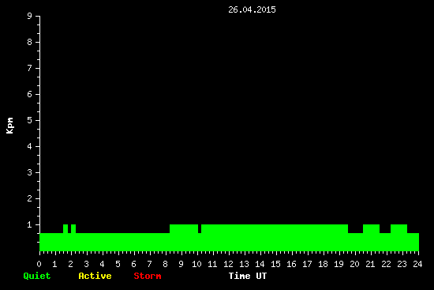Click hour 6 on the time axis
The height and width of the screenshot is (290, 434).
click(x=133, y=264)
